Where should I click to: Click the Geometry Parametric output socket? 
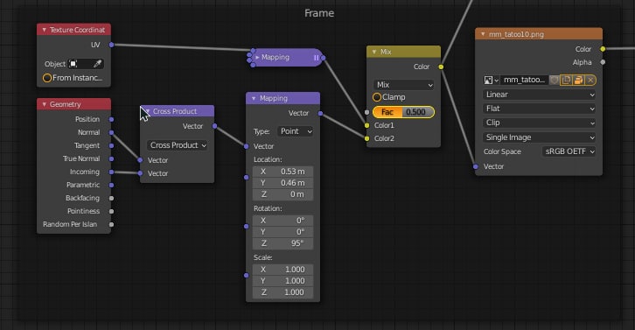tap(111, 185)
